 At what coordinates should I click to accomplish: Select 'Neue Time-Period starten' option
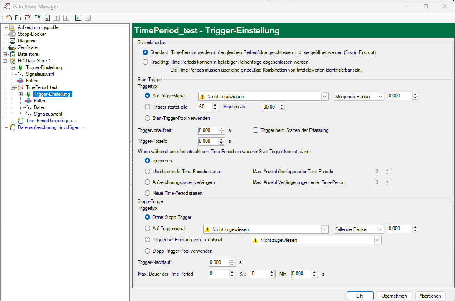click(x=147, y=193)
